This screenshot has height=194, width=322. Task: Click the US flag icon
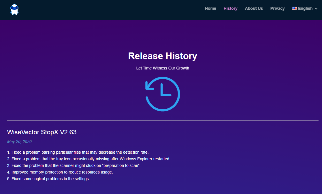coord(295,8)
